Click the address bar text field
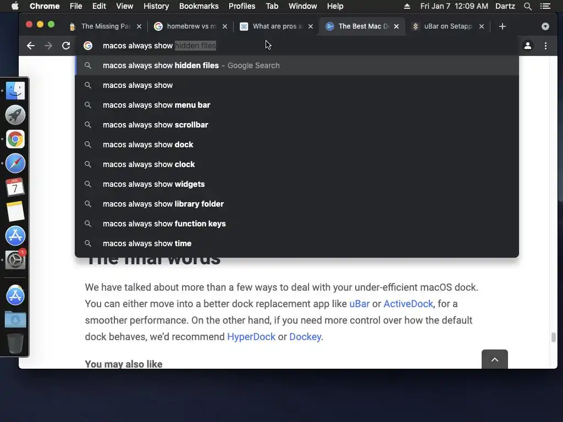This screenshot has width=563, height=422. coord(296,46)
